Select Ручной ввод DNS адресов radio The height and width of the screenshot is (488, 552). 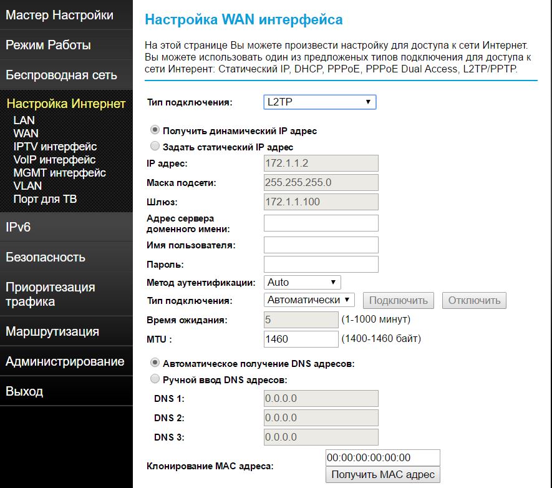155,379
